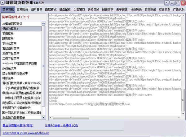Screen dimensions: 186x137
Task: Click the effects list scroll-up arrow
Action: click(x=43, y=24)
